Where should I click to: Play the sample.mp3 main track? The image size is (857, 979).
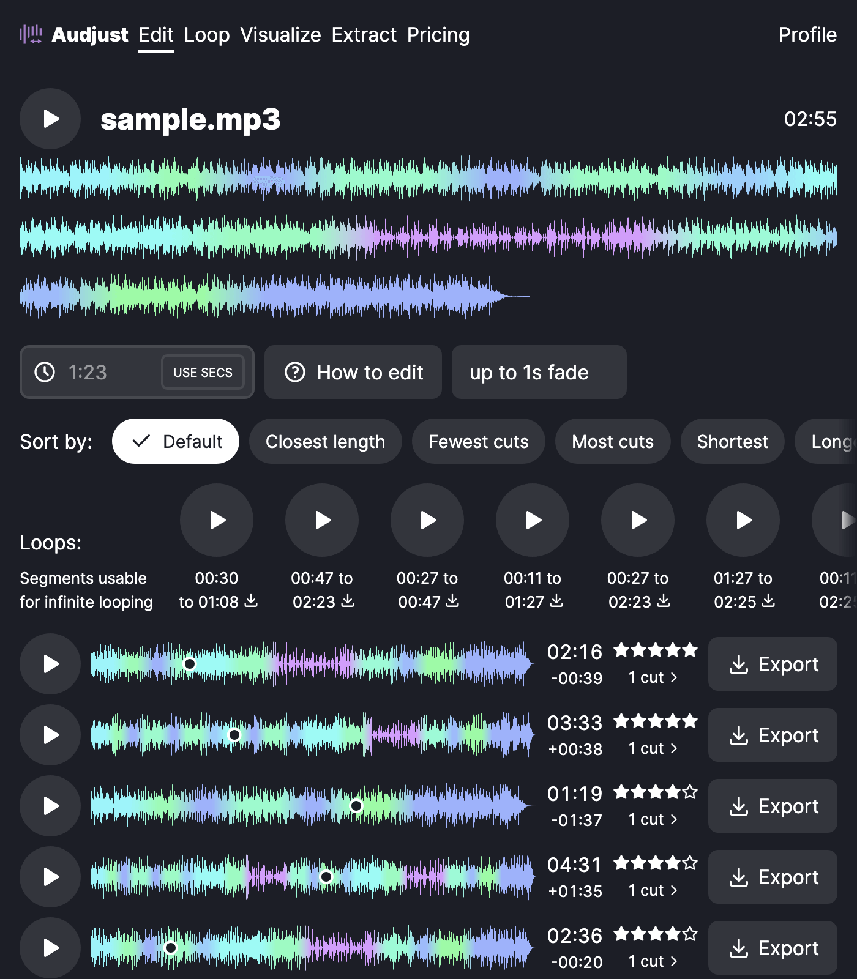[50, 119]
